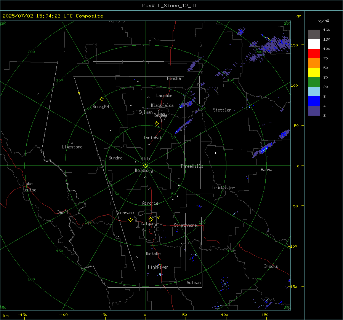This screenshot has height=320, width=343.
Task: Click the Blackfalds city label
Action: point(162,105)
